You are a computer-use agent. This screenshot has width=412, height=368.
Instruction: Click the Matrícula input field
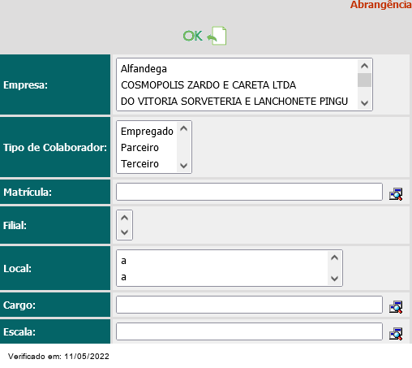click(x=249, y=192)
